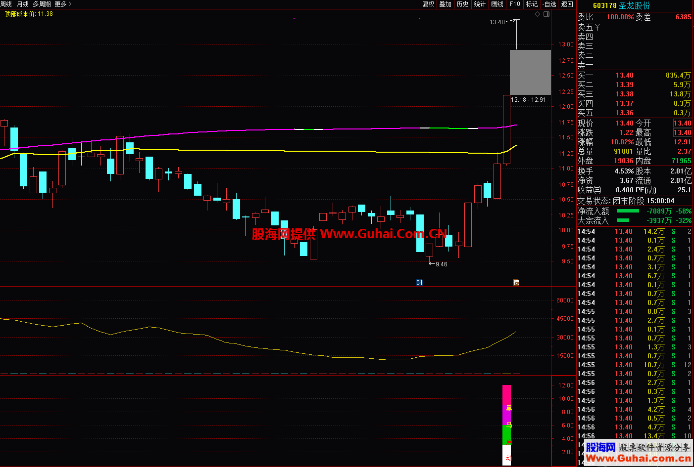Select the 14:56 tick with 13.4万 volume

(x=635, y=436)
